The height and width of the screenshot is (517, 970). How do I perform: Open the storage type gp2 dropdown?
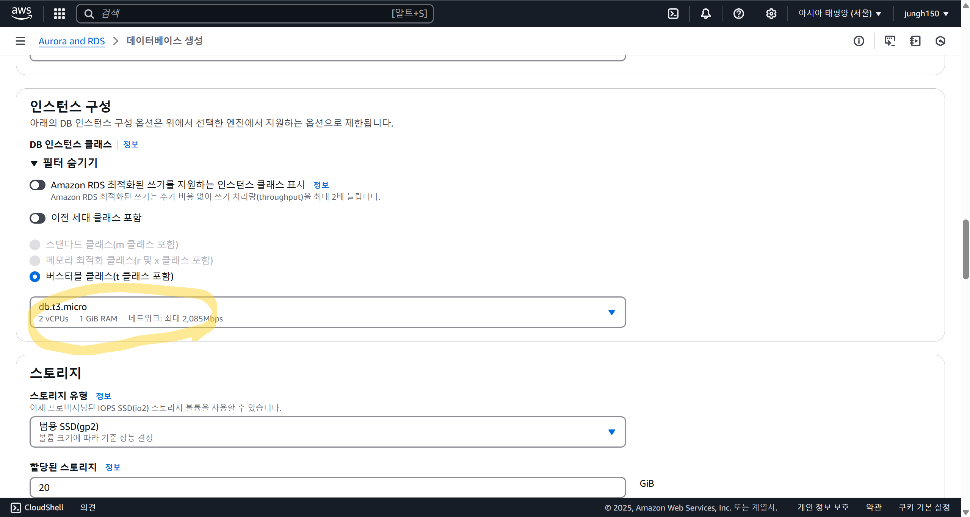(x=328, y=432)
